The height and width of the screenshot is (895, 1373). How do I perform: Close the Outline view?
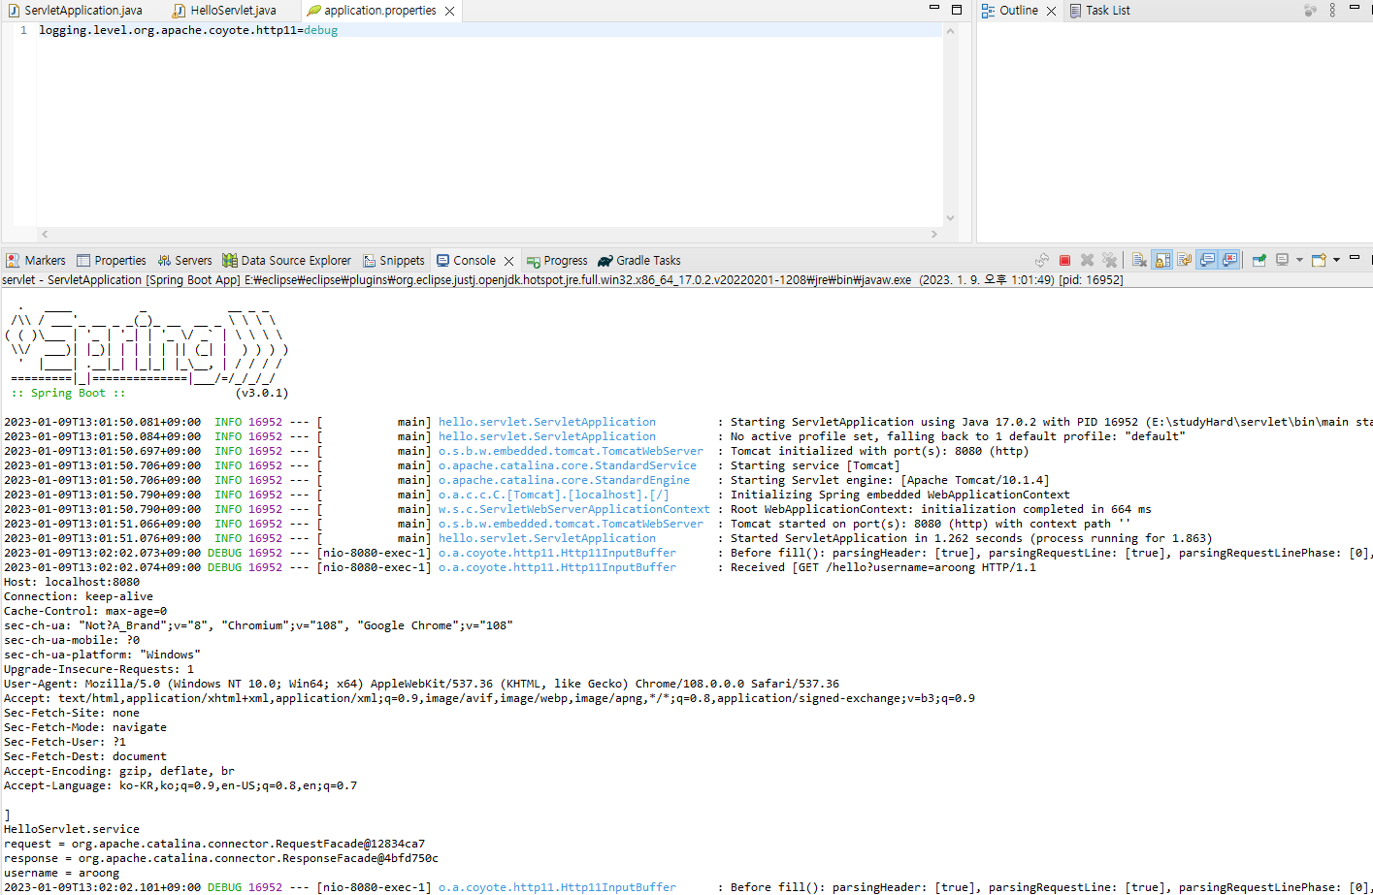pos(1051,11)
